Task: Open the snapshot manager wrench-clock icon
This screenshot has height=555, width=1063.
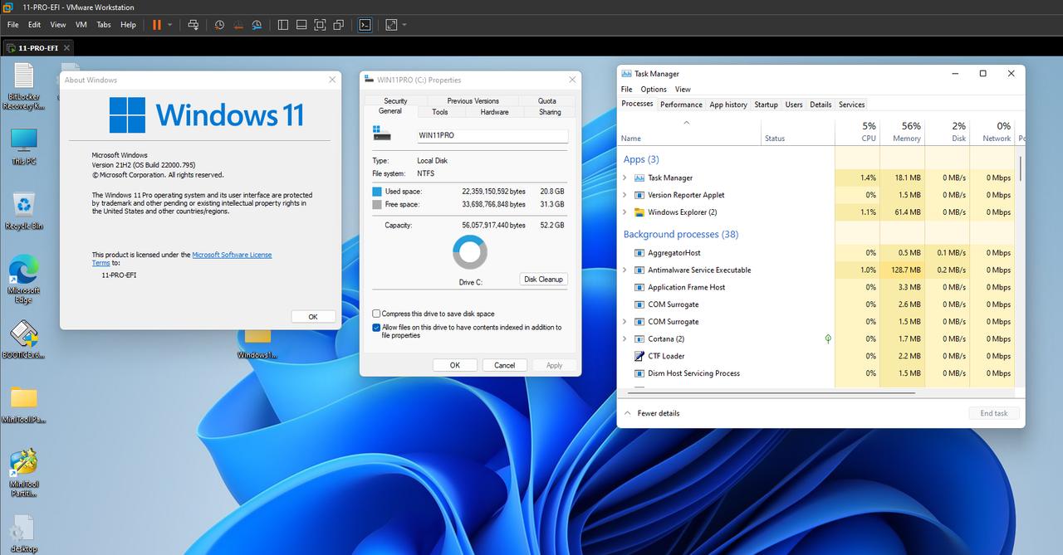Action: (257, 25)
